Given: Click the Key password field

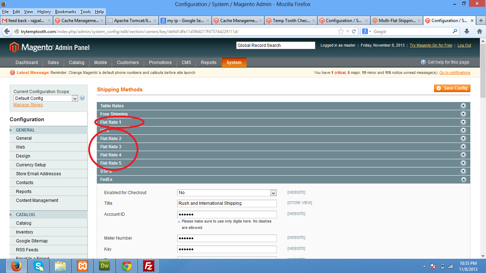Looking at the screenshot, I should [227, 249].
